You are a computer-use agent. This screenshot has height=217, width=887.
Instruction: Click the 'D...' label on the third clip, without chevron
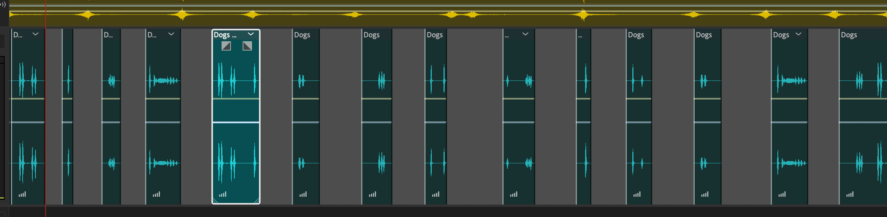tap(108, 35)
